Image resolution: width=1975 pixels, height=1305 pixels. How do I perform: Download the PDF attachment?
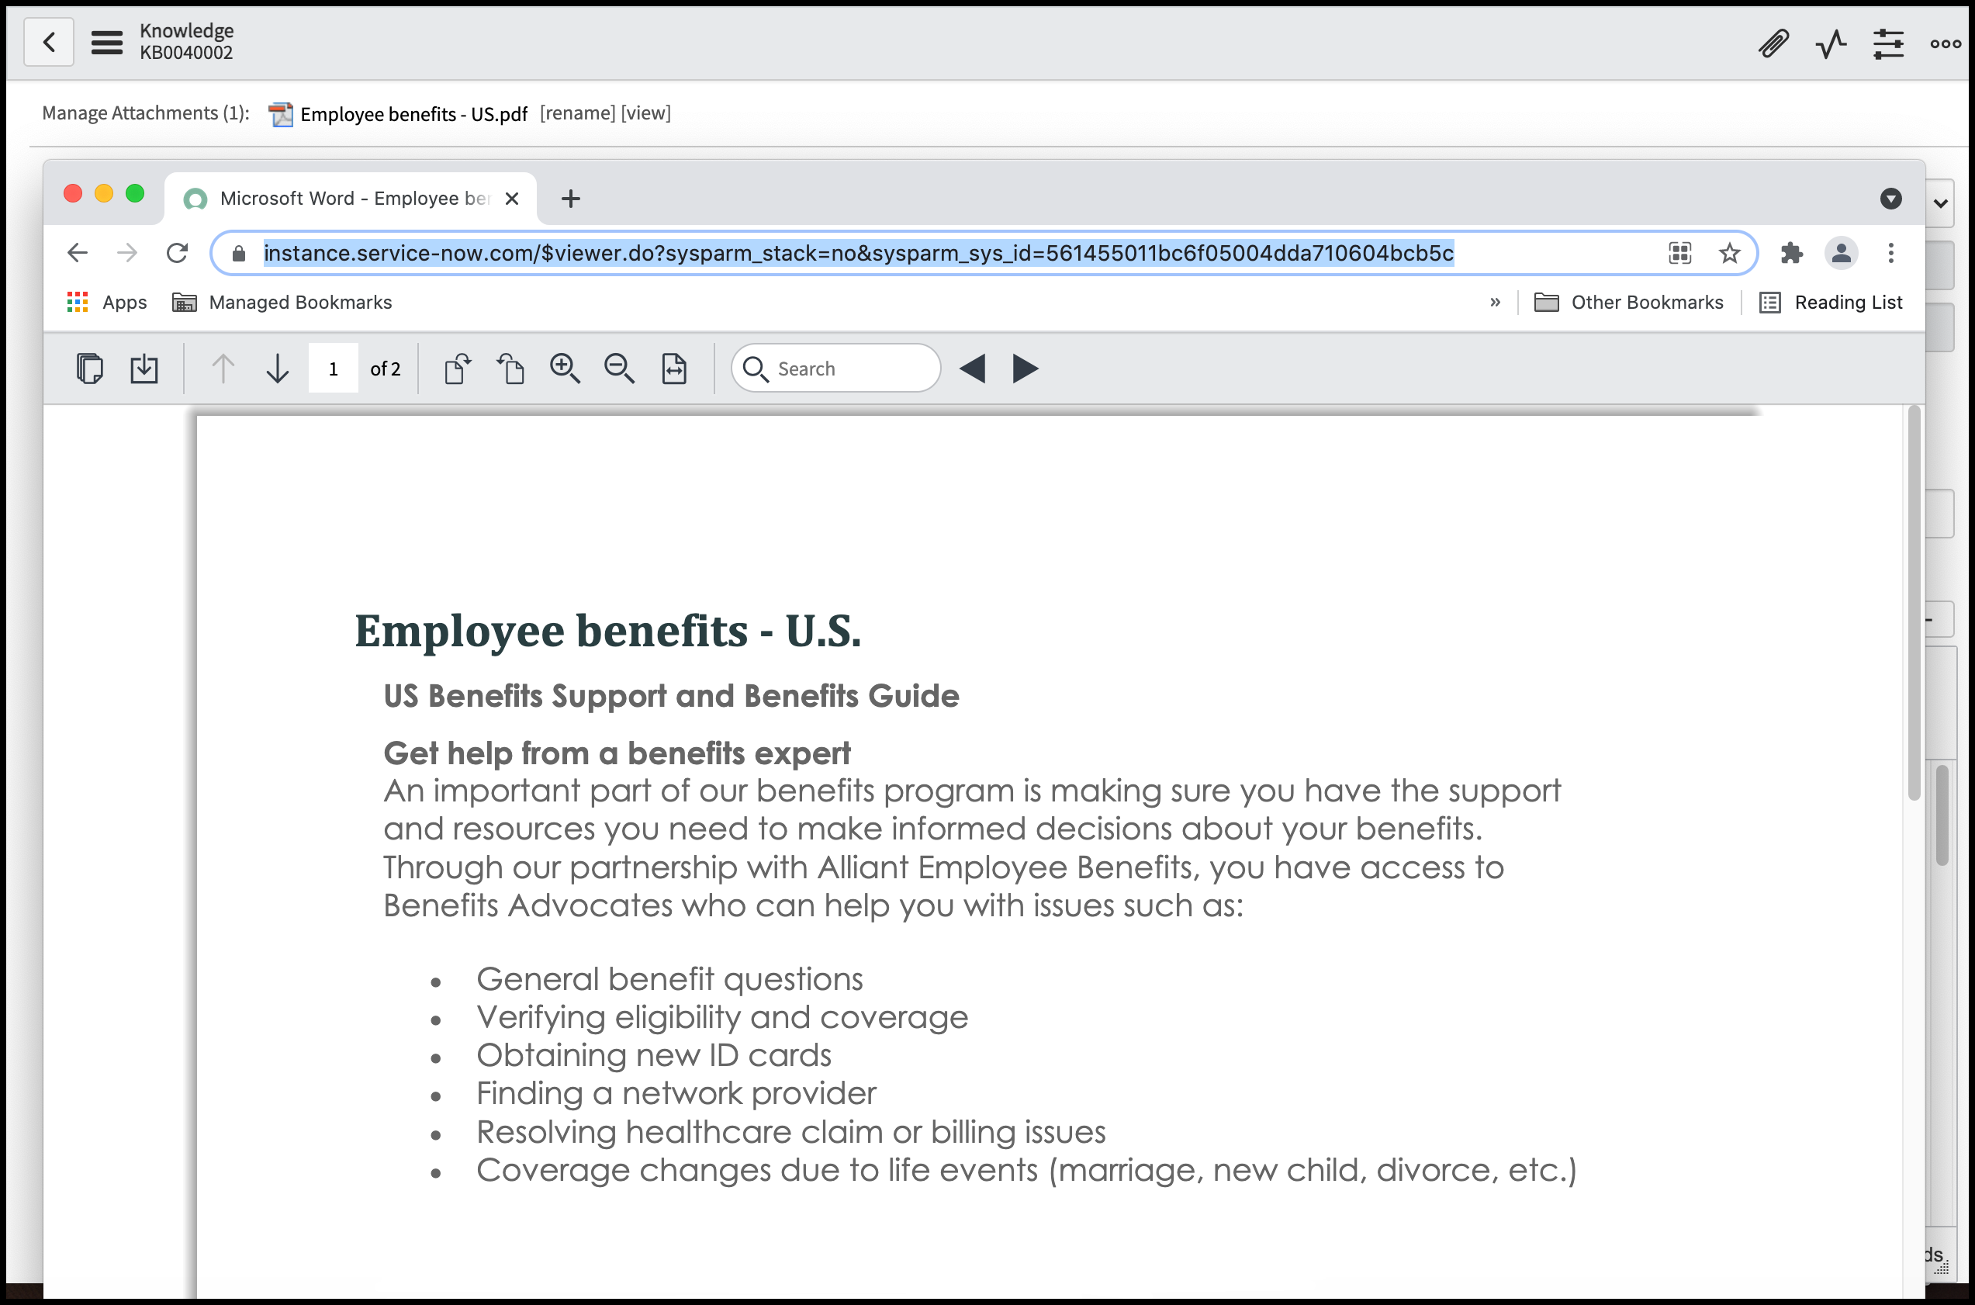143,368
